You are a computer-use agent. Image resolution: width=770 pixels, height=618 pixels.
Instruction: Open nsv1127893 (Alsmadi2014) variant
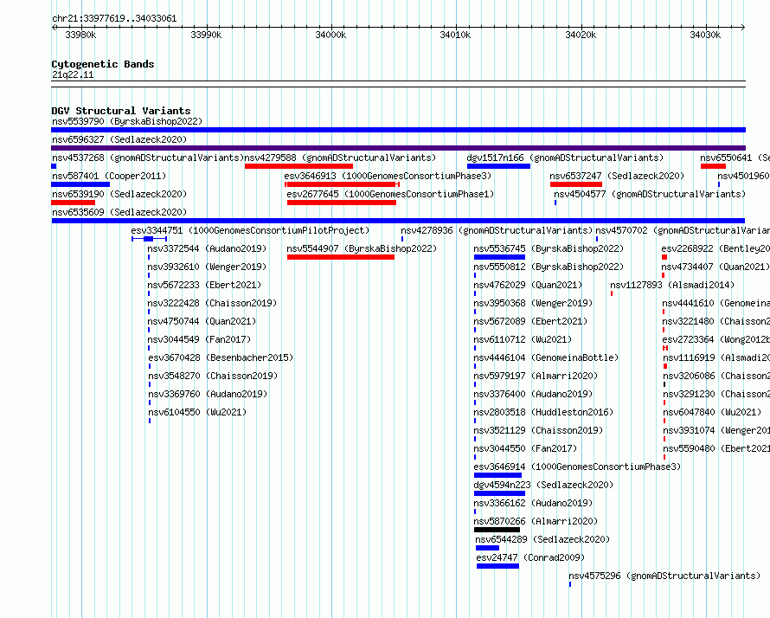point(672,285)
